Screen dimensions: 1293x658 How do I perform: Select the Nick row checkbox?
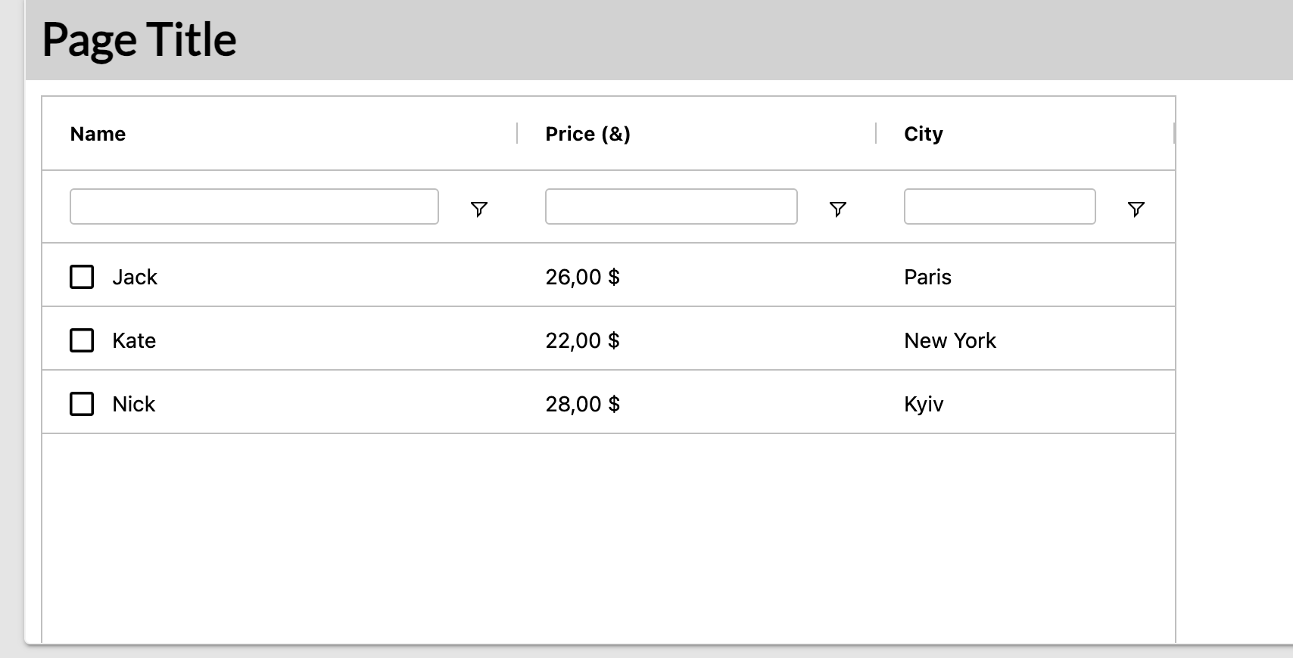82,404
